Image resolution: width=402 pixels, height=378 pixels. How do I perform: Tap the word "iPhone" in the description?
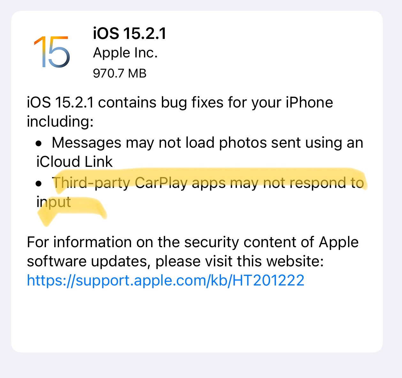pos(309,102)
